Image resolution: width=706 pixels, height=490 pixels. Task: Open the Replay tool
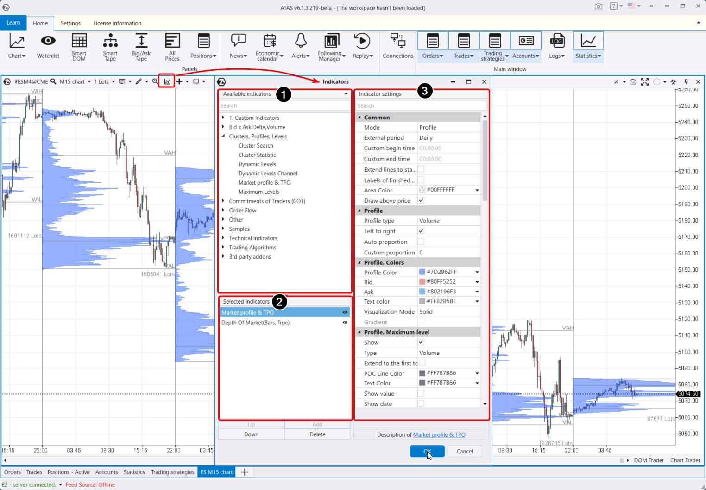[363, 46]
